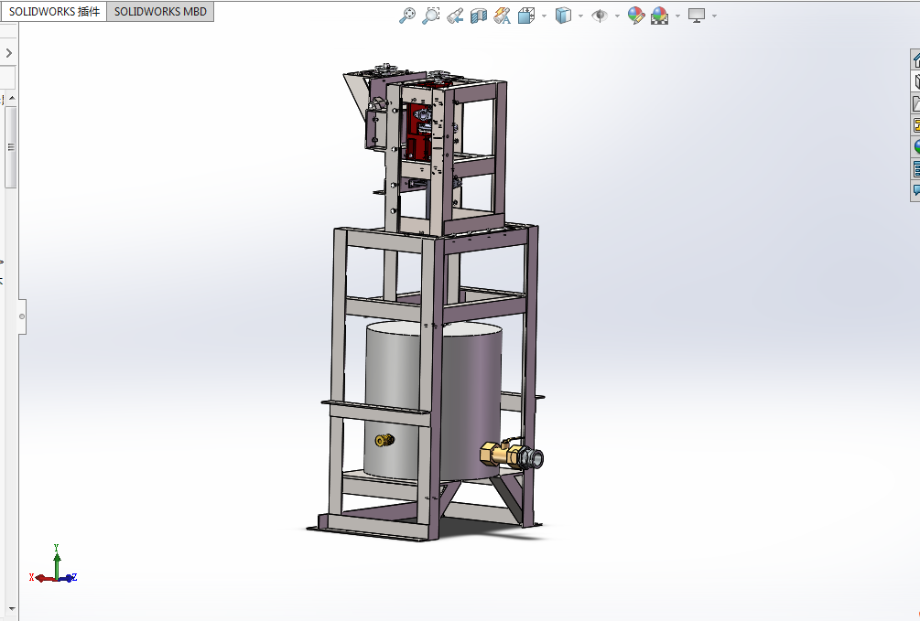Expand the View Settings dropdown arrow
Image resolution: width=920 pixels, height=621 pixels.
pyautogui.click(x=714, y=16)
